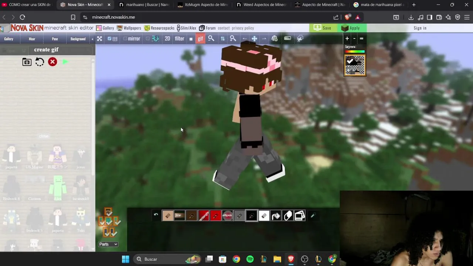Select the red color pencil swatch
This screenshot has height=266, width=473.
click(x=215, y=215)
